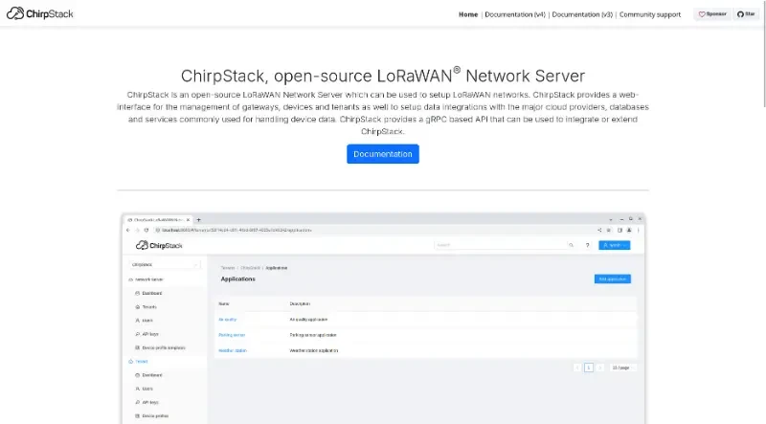The image size is (766, 424).
Task: Click the browser back arrow in screenshot
Action: (x=128, y=230)
